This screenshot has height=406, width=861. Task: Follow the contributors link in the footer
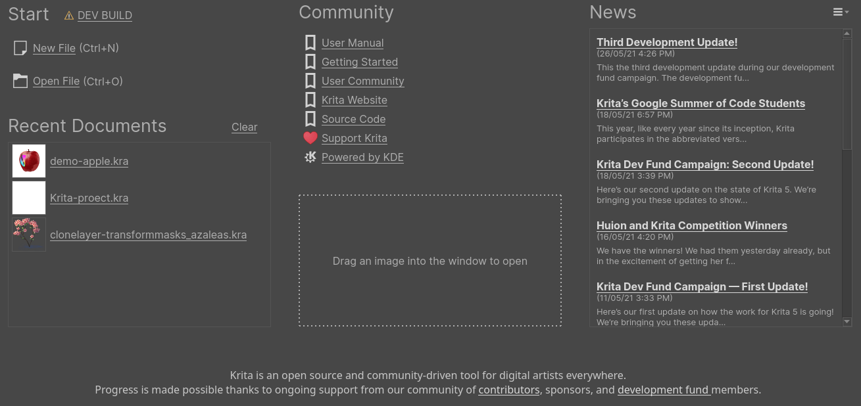tap(508, 390)
